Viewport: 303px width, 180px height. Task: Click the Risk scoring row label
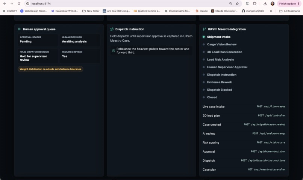coord(211,142)
